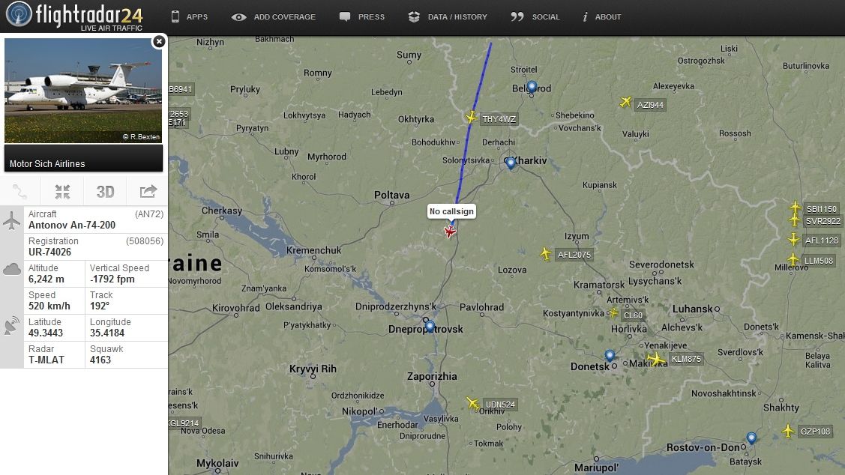This screenshot has width=845, height=475.
Task: Click the AZI944 flight label
Action: (650, 105)
